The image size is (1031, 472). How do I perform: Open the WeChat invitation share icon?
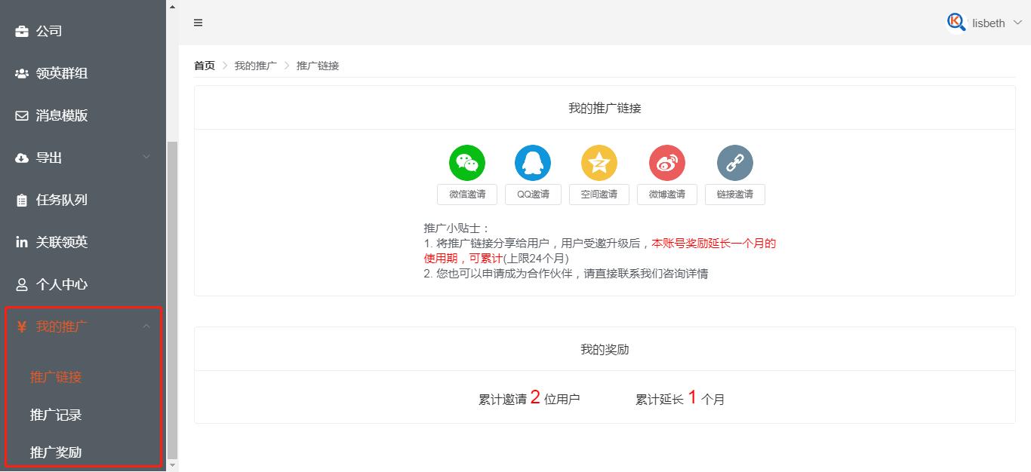[x=466, y=162]
